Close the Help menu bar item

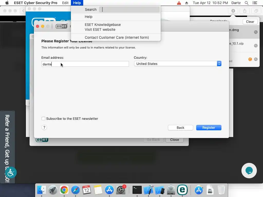pyautogui.click(x=77, y=3)
